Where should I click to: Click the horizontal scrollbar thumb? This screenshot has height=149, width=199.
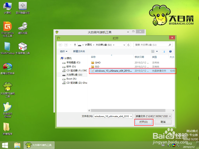[x=128, y=111]
